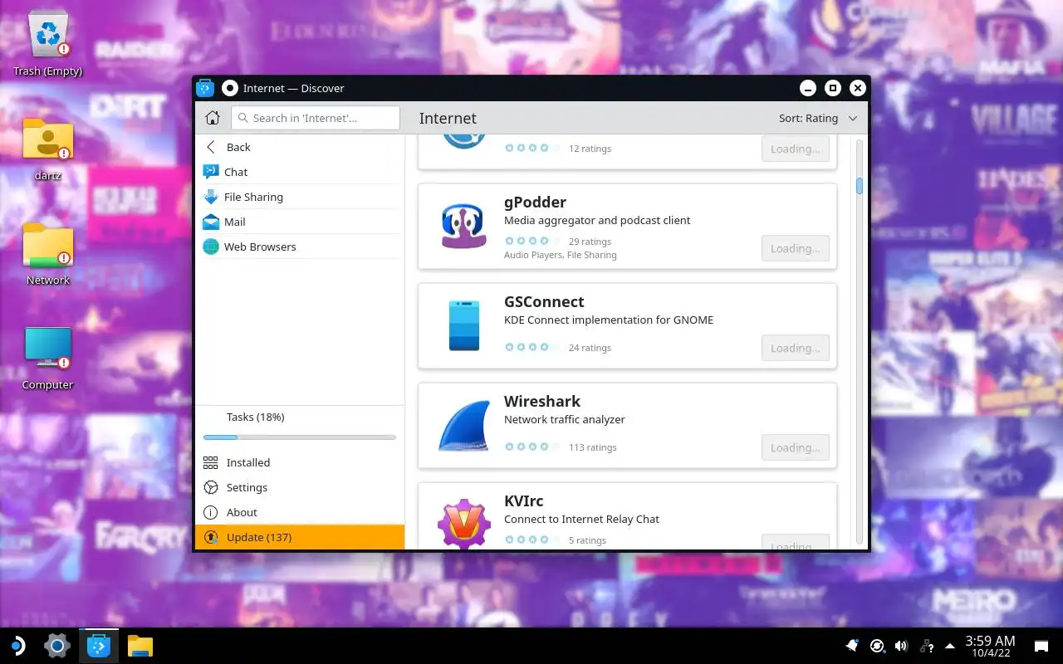Viewport: 1063px width, 664px height.
Task: Click the Back arrow icon in sidebar
Action: coord(211,147)
